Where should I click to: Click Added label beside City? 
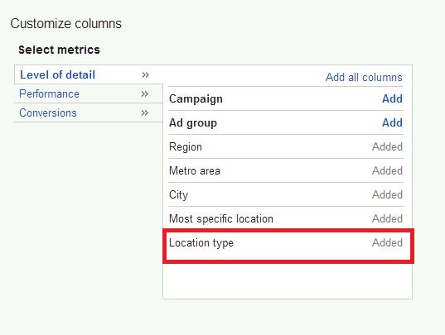point(387,194)
